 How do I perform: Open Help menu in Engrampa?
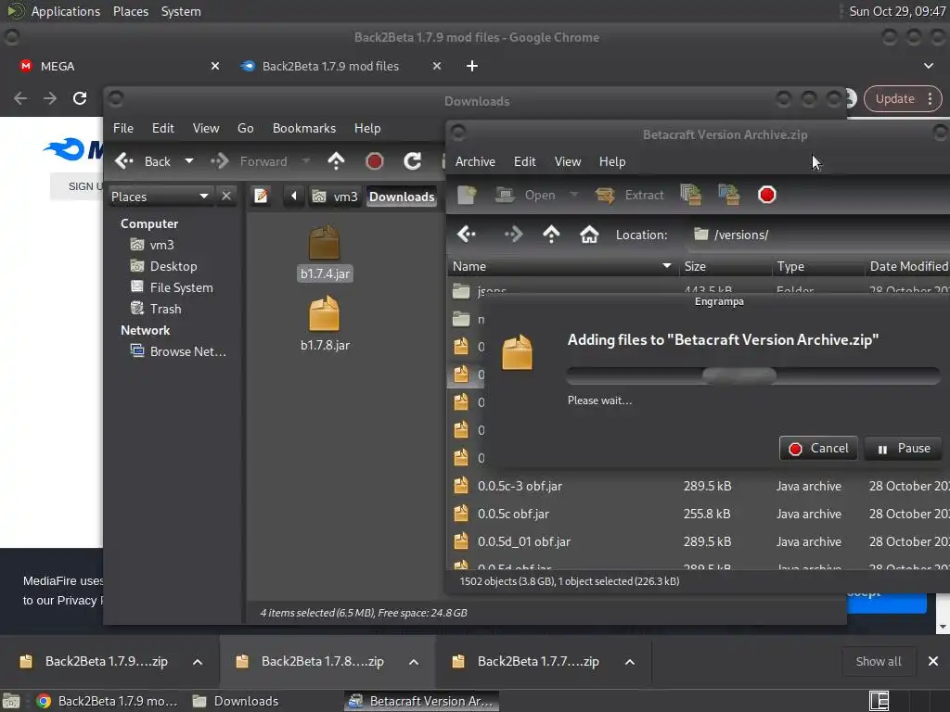point(612,161)
